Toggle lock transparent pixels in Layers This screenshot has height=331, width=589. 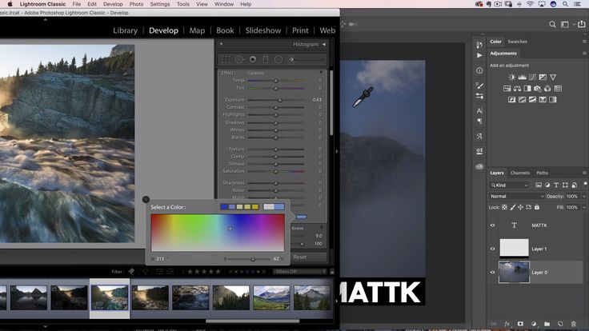click(x=504, y=207)
